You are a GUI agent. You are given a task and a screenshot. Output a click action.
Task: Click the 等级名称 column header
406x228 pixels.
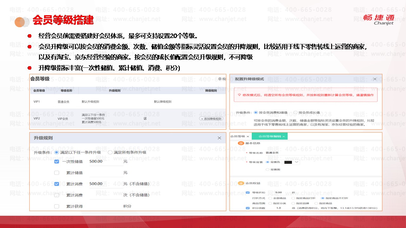[x=66, y=91]
